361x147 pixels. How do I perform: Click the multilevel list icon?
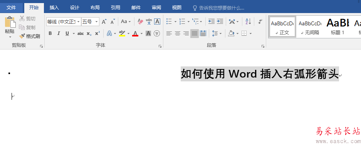point(195,22)
